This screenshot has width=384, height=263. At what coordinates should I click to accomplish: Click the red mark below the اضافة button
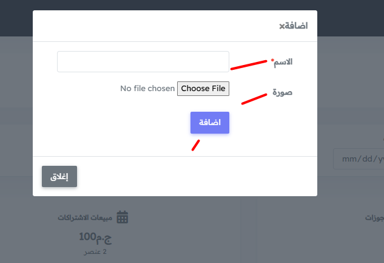(196, 145)
